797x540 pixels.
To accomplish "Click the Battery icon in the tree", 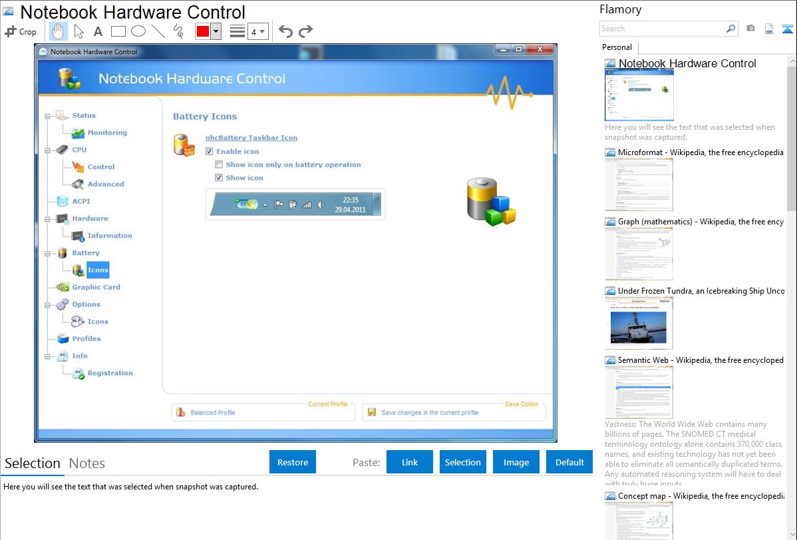I will [63, 253].
